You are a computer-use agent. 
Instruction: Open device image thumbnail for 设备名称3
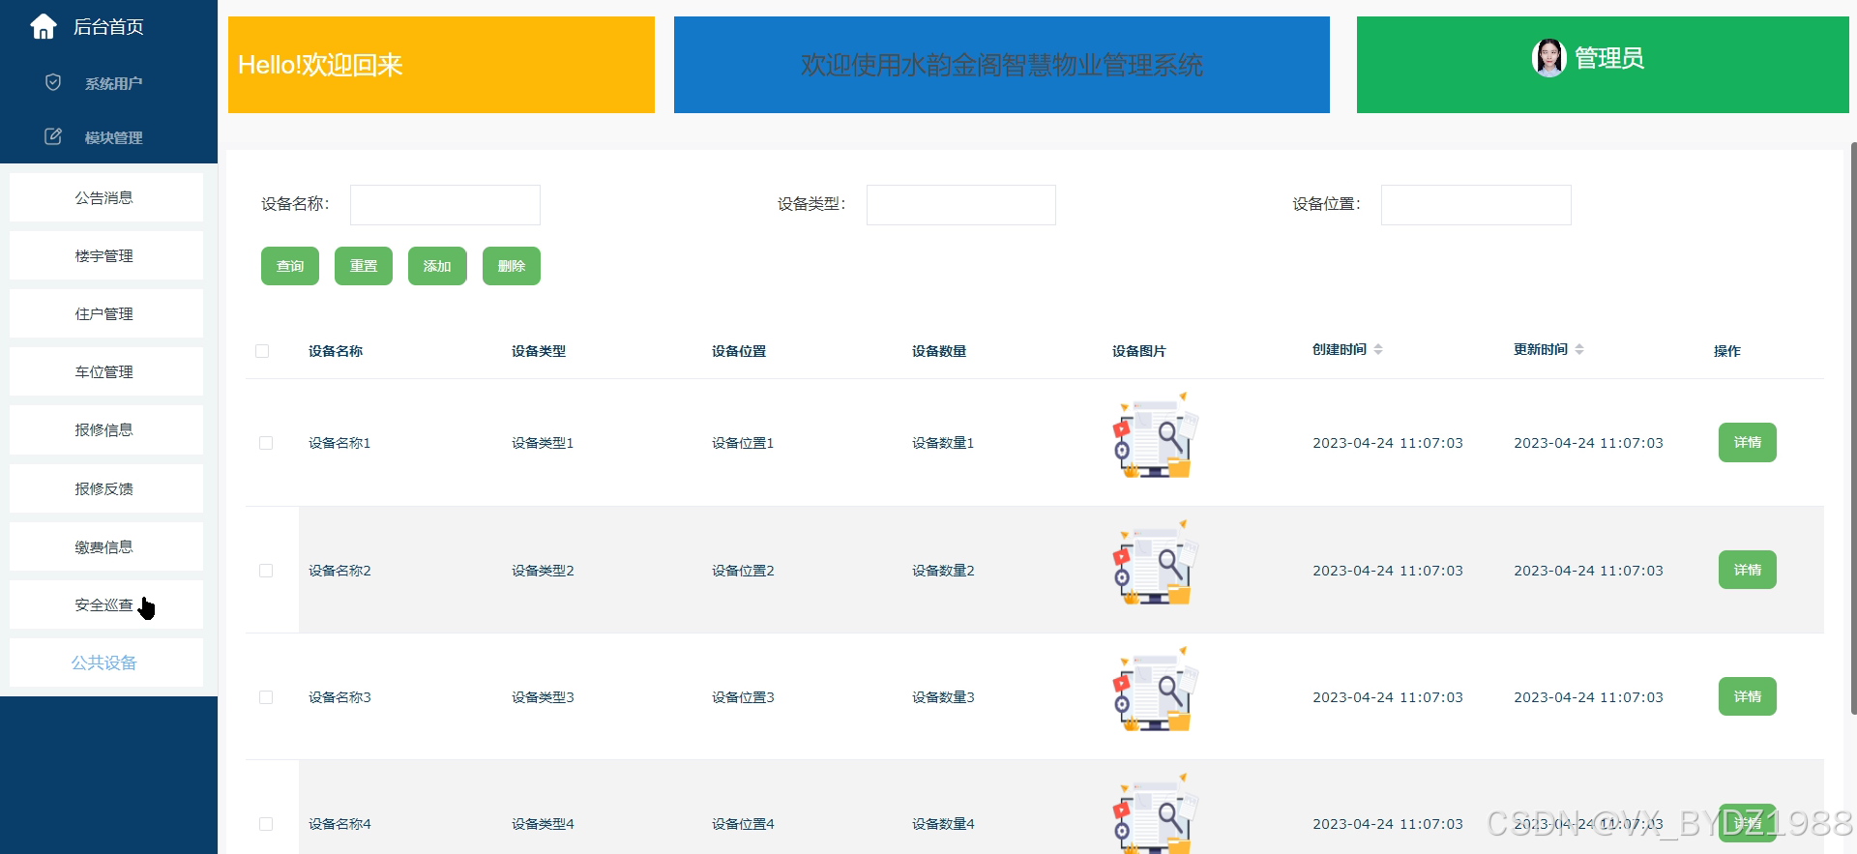1156,690
